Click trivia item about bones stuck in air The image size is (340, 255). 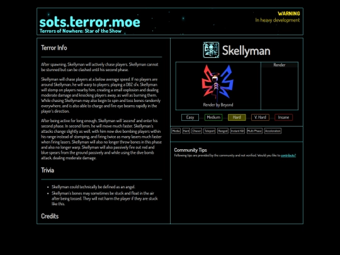click(105, 198)
